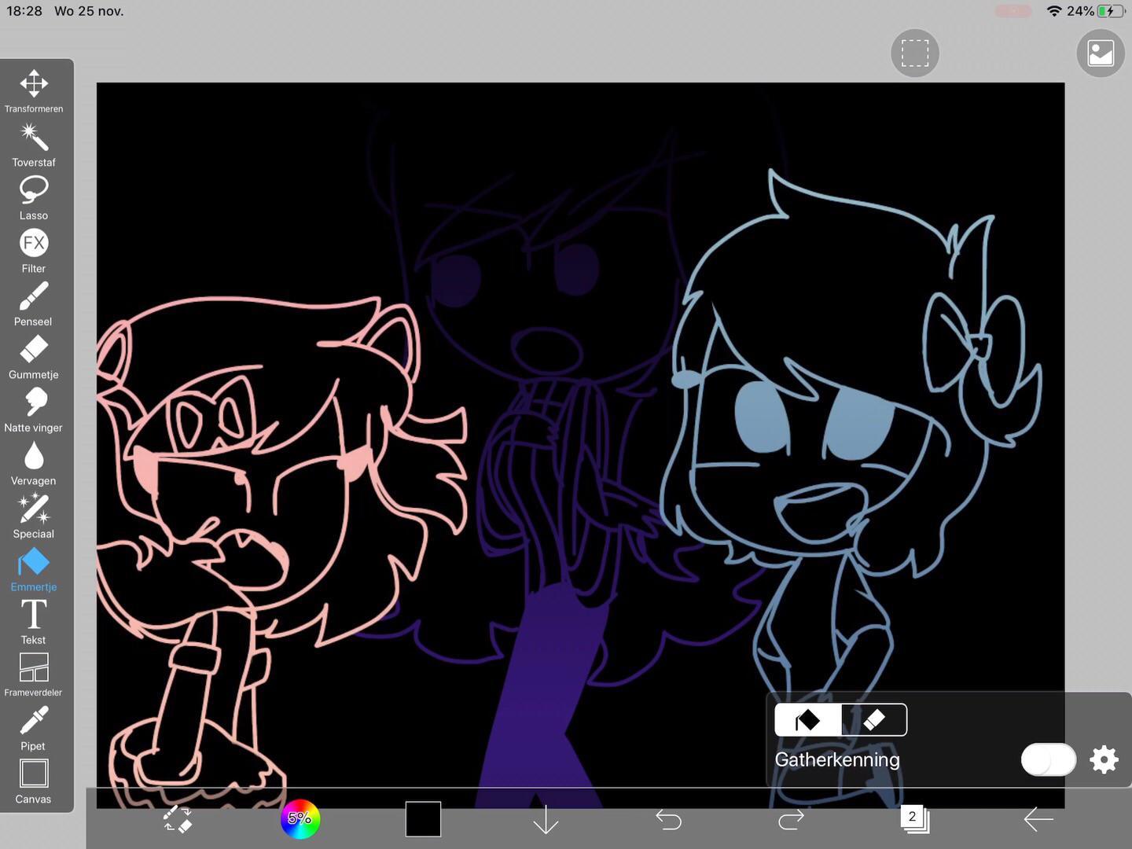Viewport: 1132px width, 849px height.
Task: Open the selection options at the top
Action: coord(914,53)
